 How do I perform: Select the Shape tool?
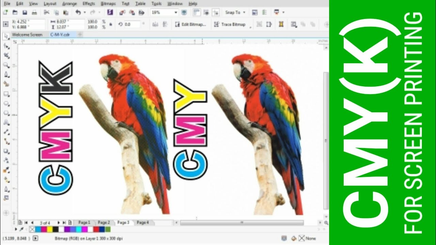coord(6,46)
